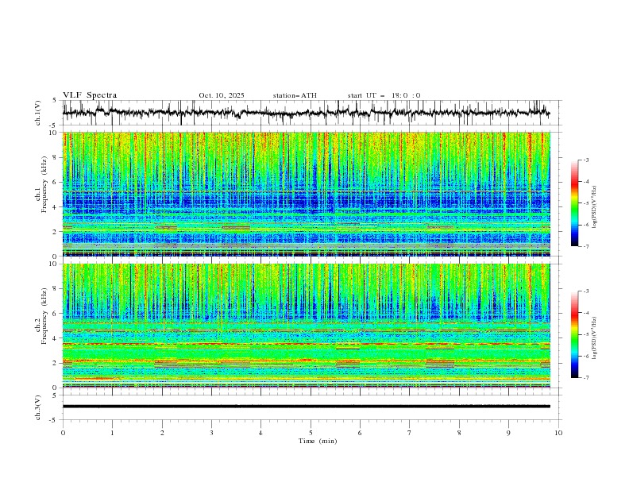Click the ch.2 "Frequency (kHz)" axis label
This screenshot has height=486, width=629.
[x=44, y=315]
